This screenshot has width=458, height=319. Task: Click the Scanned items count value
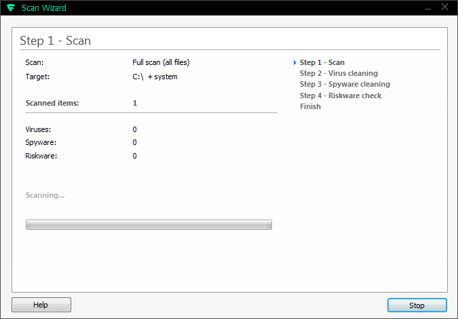[135, 103]
